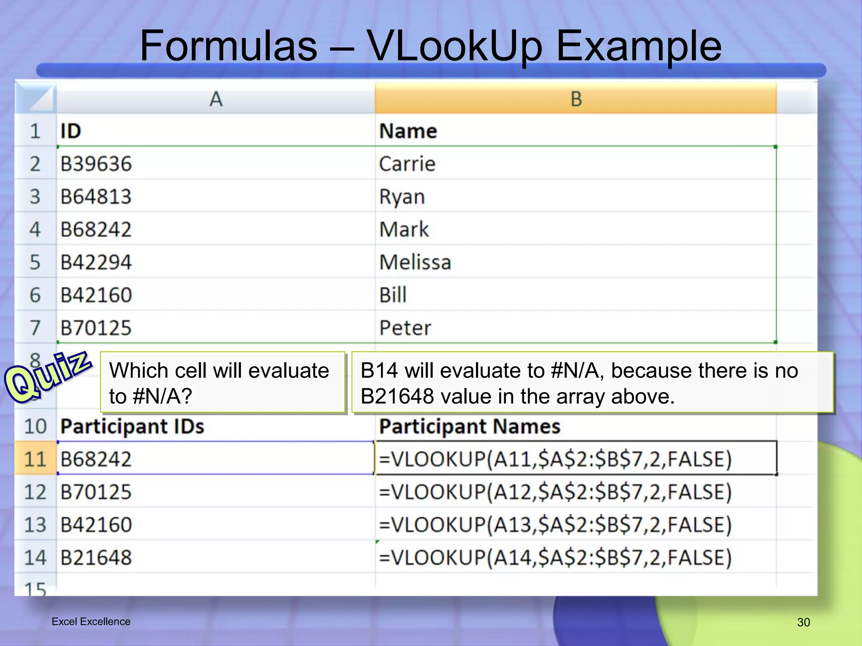Select cell containing B39636

[x=216, y=163]
